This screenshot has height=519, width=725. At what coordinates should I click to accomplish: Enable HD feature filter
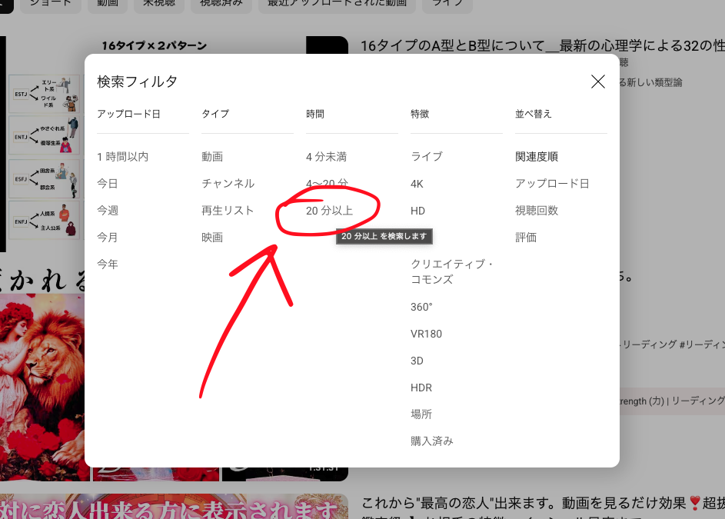(417, 211)
